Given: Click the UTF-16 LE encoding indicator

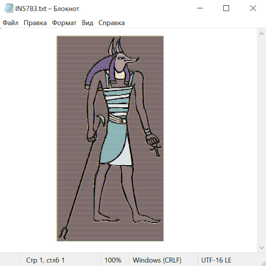Looking at the screenshot, I should pyautogui.click(x=216, y=260).
